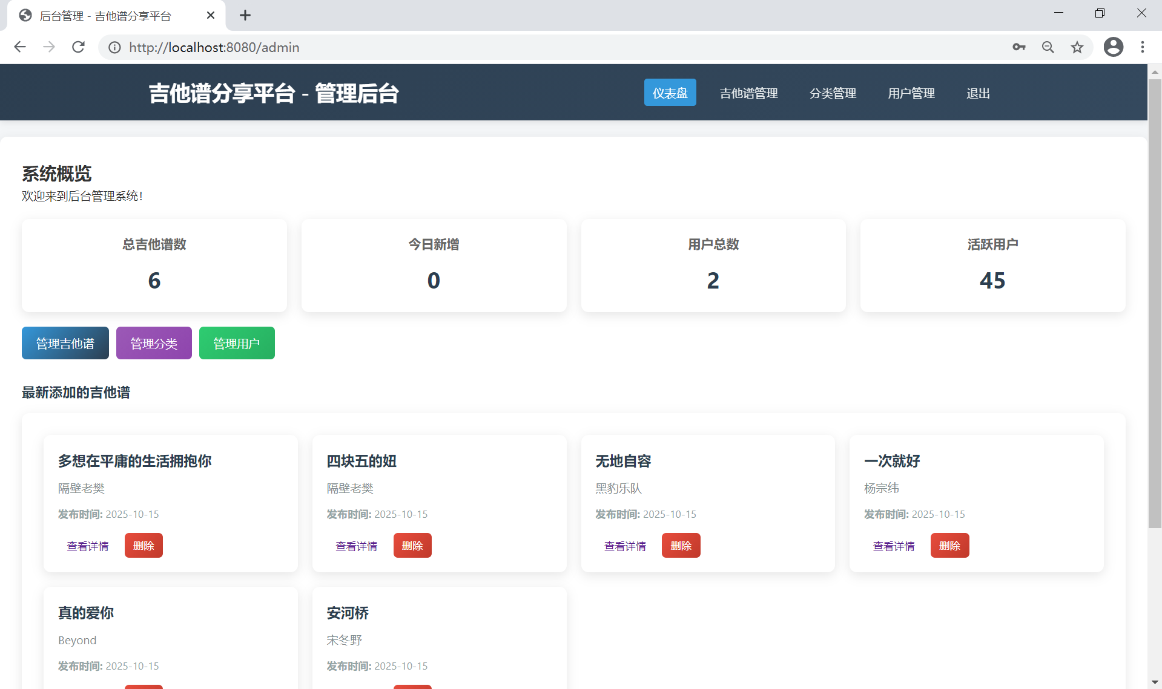This screenshot has height=689, width=1162.
Task: Go to the 用户管理 nav item
Action: tap(911, 93)
